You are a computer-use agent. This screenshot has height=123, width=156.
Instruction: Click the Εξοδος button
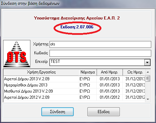103,112
